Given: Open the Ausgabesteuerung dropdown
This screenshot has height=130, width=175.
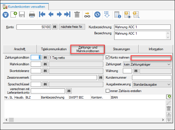Looking at the screenshot, I should [x=152, y=84].
